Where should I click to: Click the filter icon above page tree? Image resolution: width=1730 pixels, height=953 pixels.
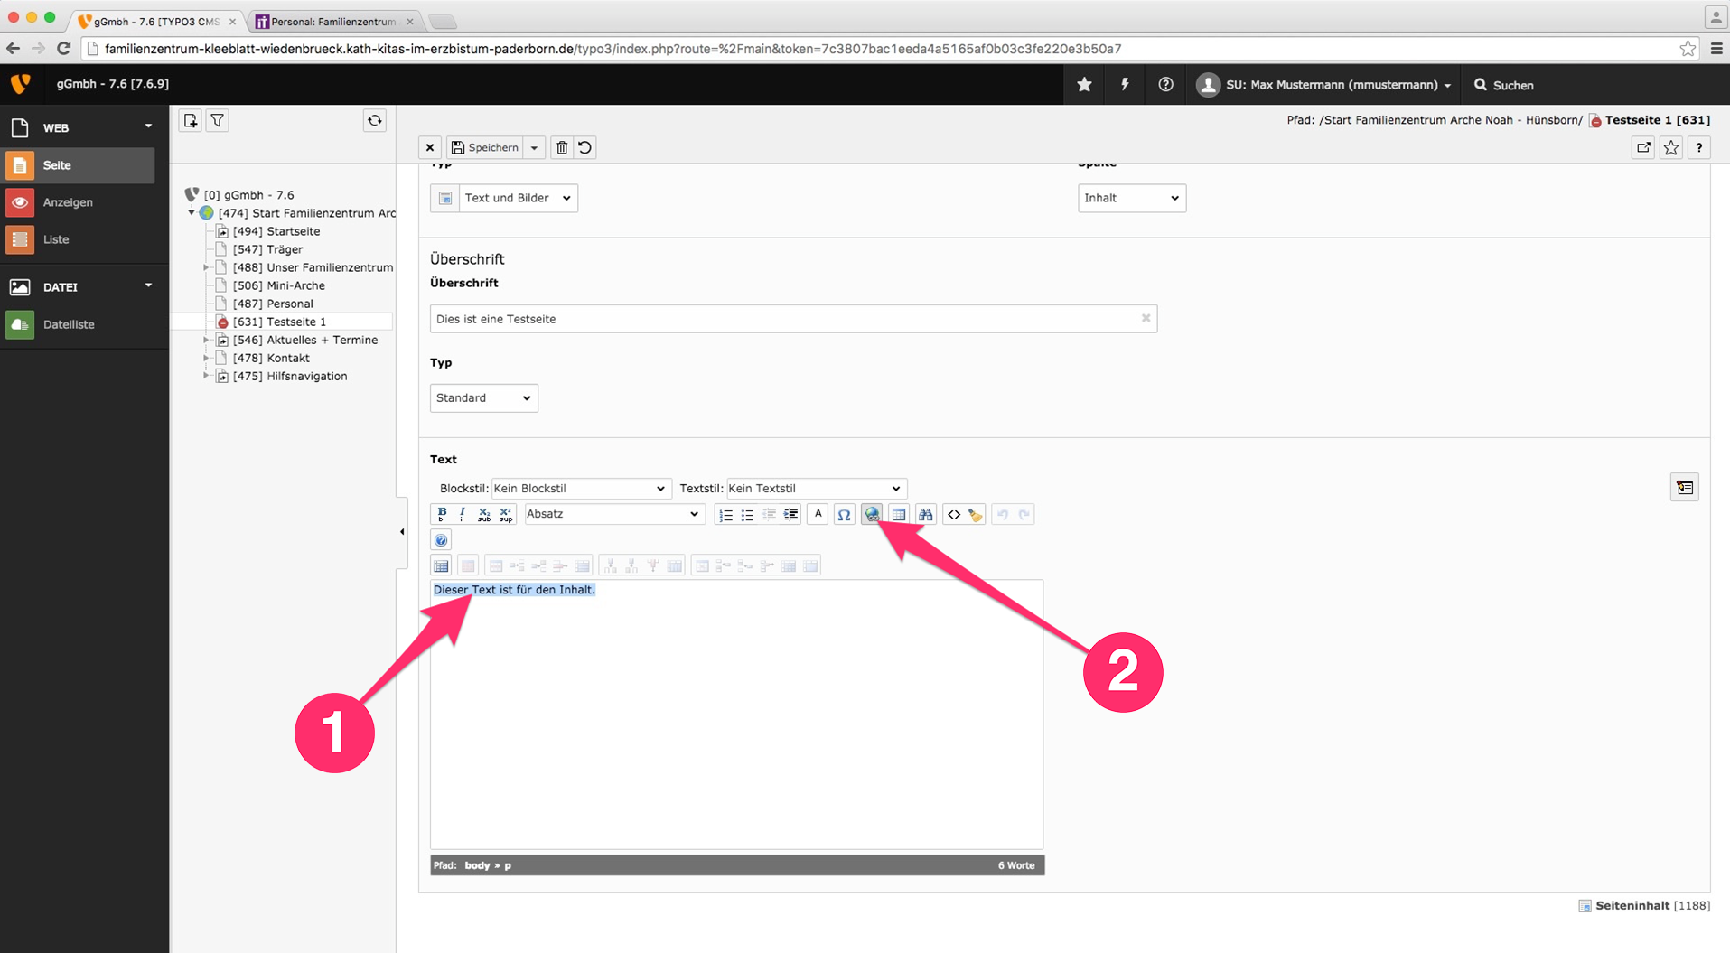[218, 120]
